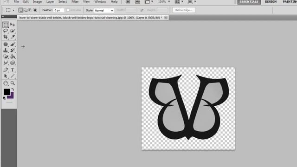Choose Add to selection mode
297x167 pixels.
[26, 10]
